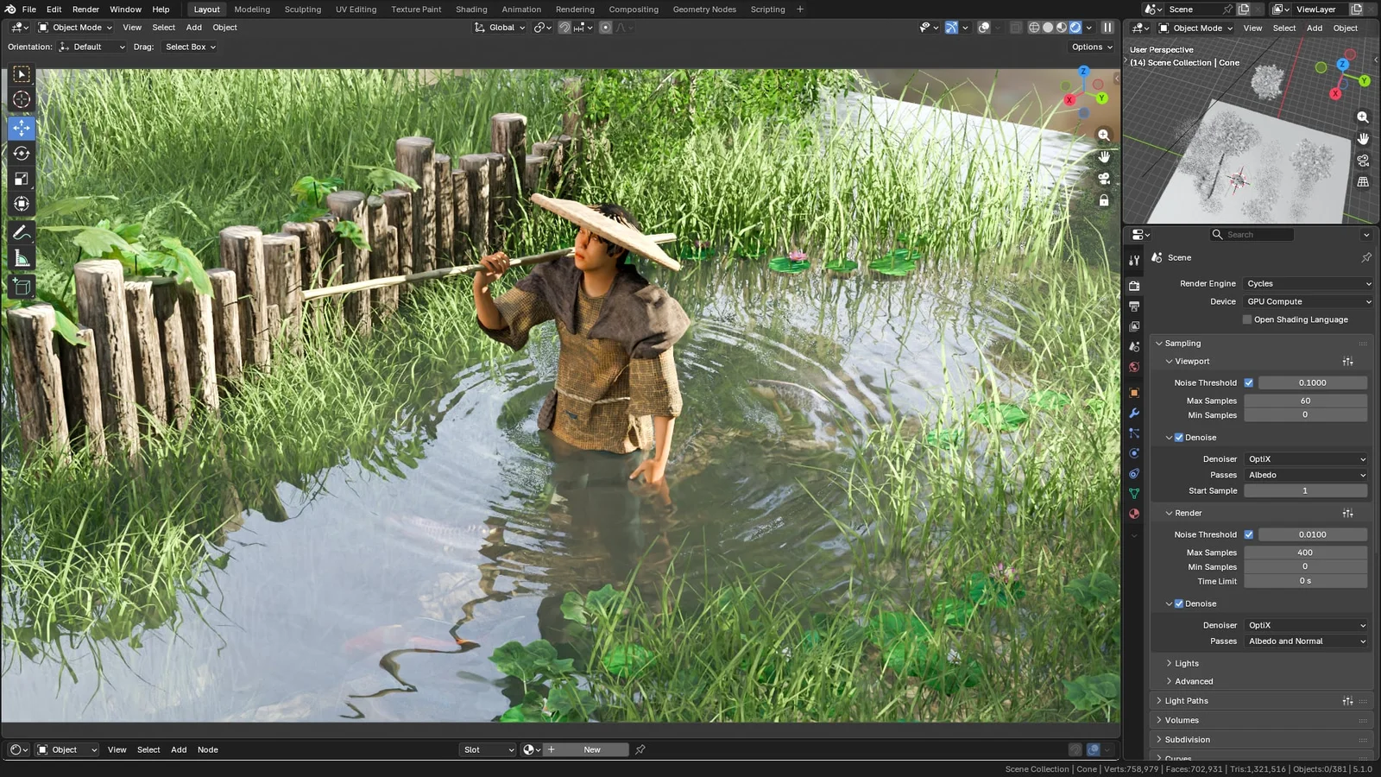The image size is (1381, 777).
Task: Disable the Noise Threshold under Render sampling
Action: [x=1249, y=534]
